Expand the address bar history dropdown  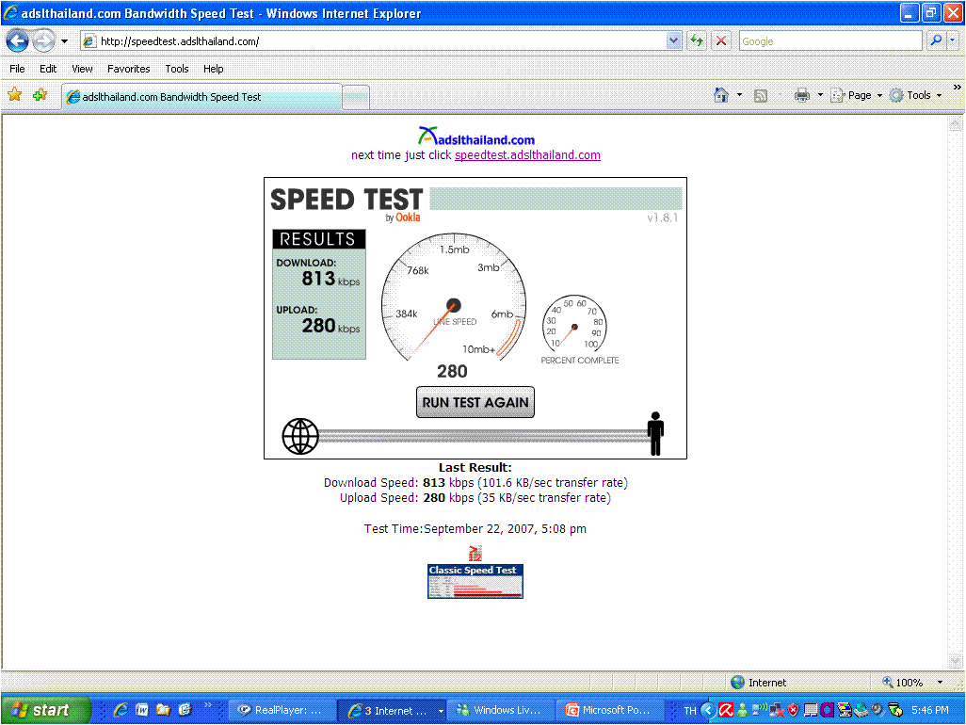pyautogui.click(x=673, y=41)
